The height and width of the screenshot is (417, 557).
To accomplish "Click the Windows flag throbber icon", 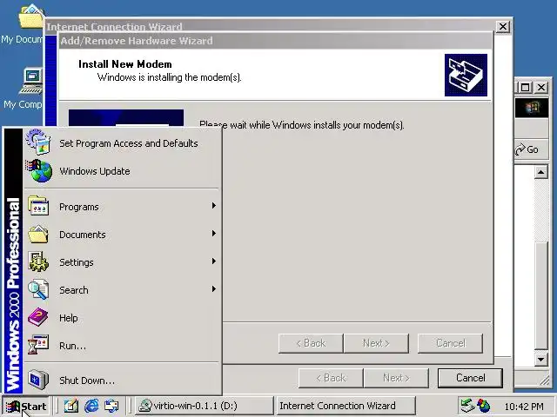I will click(532, 108).
